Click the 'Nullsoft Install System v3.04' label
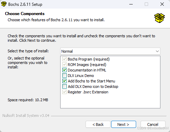The width and height of the screenshot is (170, 132). (26, 116)
